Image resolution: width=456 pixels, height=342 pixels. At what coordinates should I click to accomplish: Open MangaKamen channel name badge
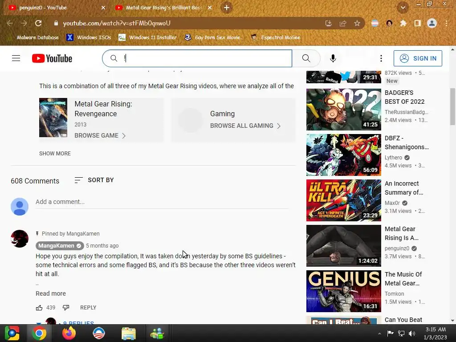(x=60, y=246)
